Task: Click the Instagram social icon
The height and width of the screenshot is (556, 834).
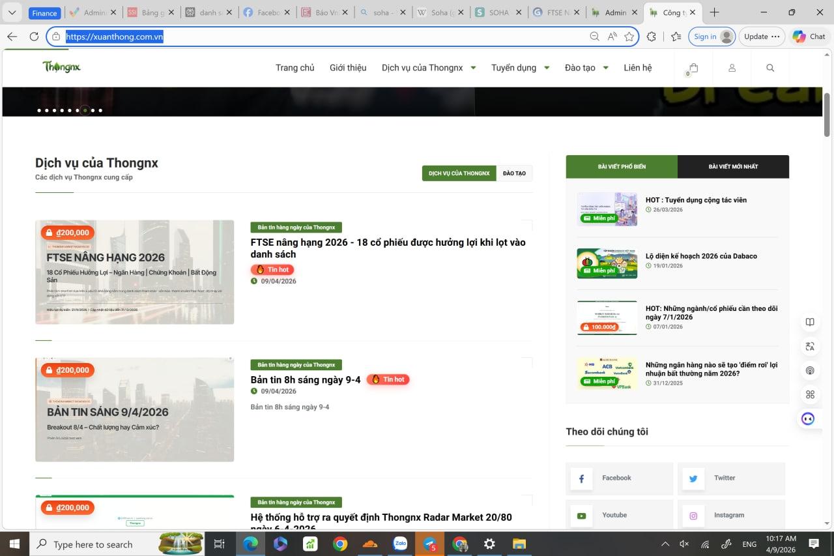Action: click(693, 516)
